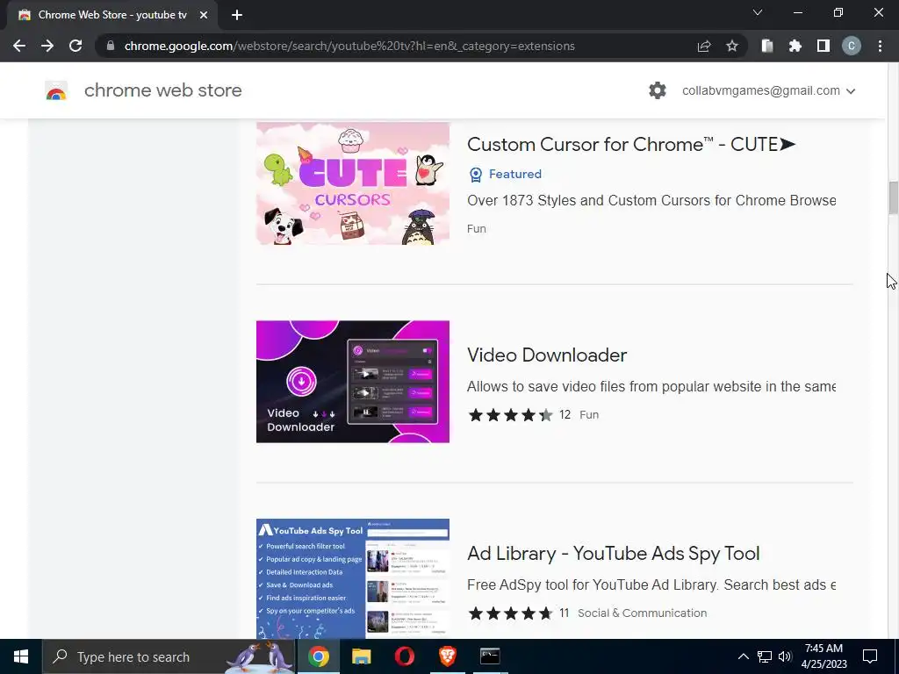Share this page from address bar

tap(704, 46)
